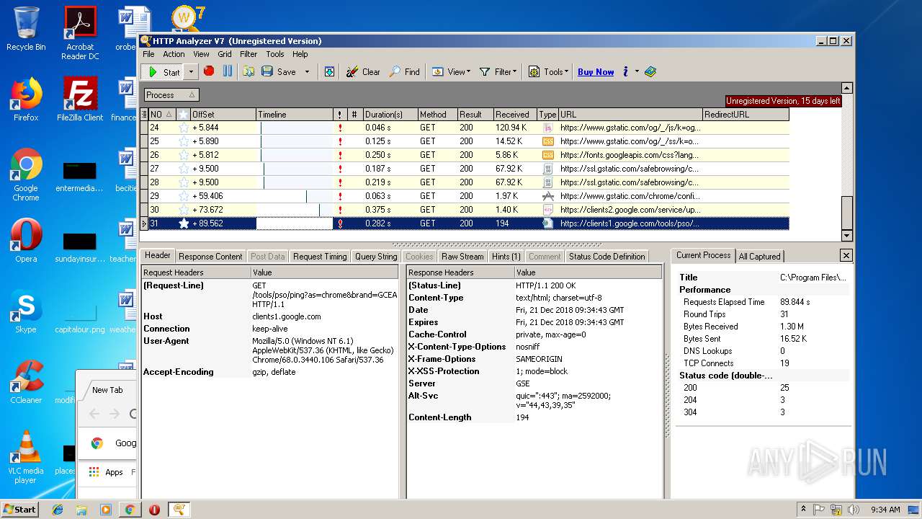The height and width of the screenshot is (519, 922).
Task: Open the Filter menu in the menu bar
Action: pos(249,54)
